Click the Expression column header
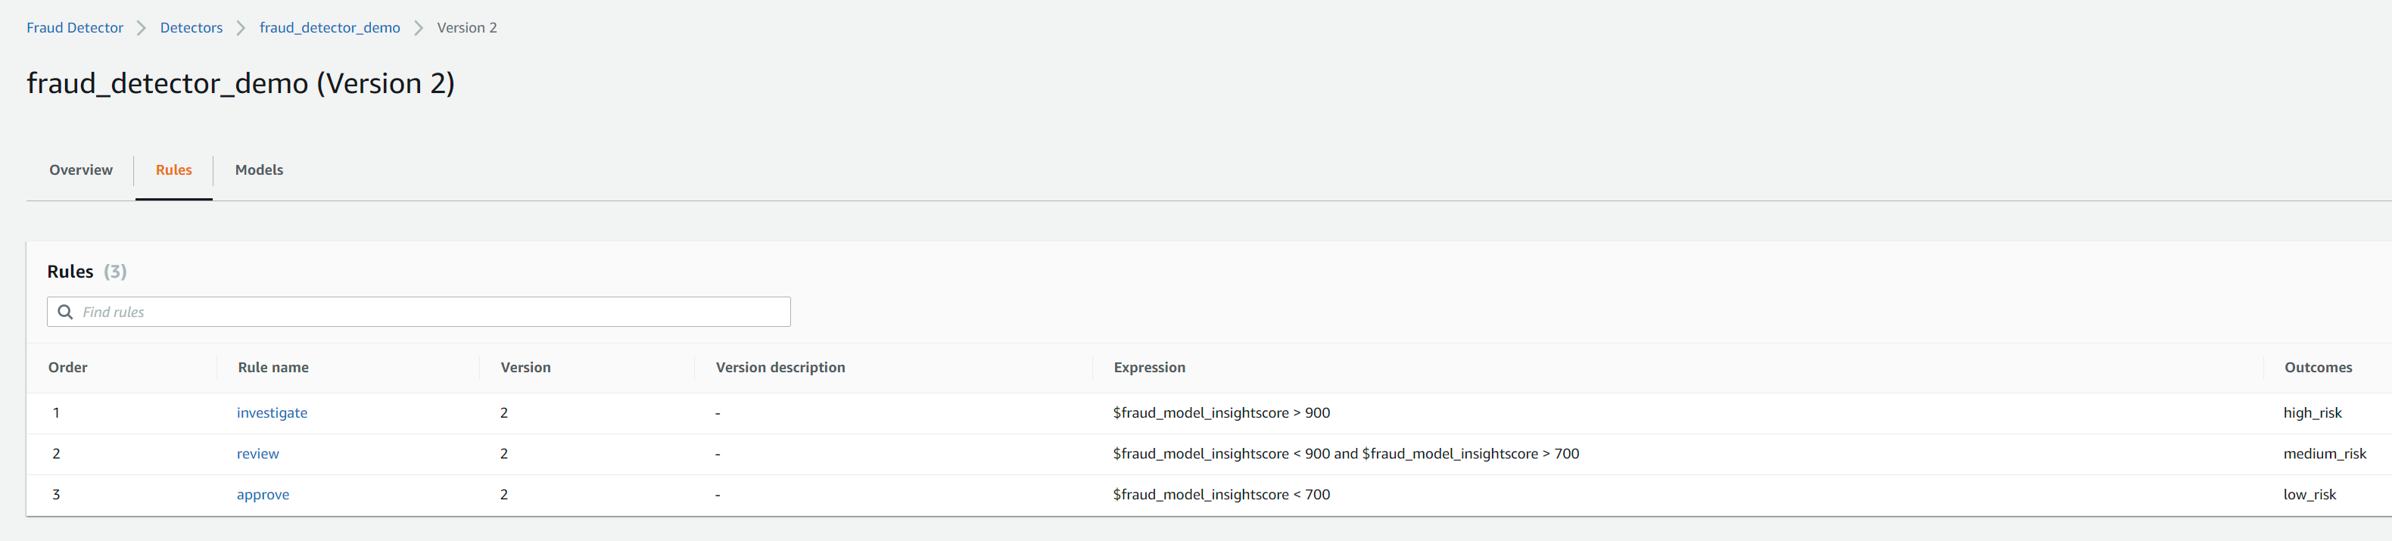The width and height of the screenshot is (2392, 541). (x=1150, y=368)
